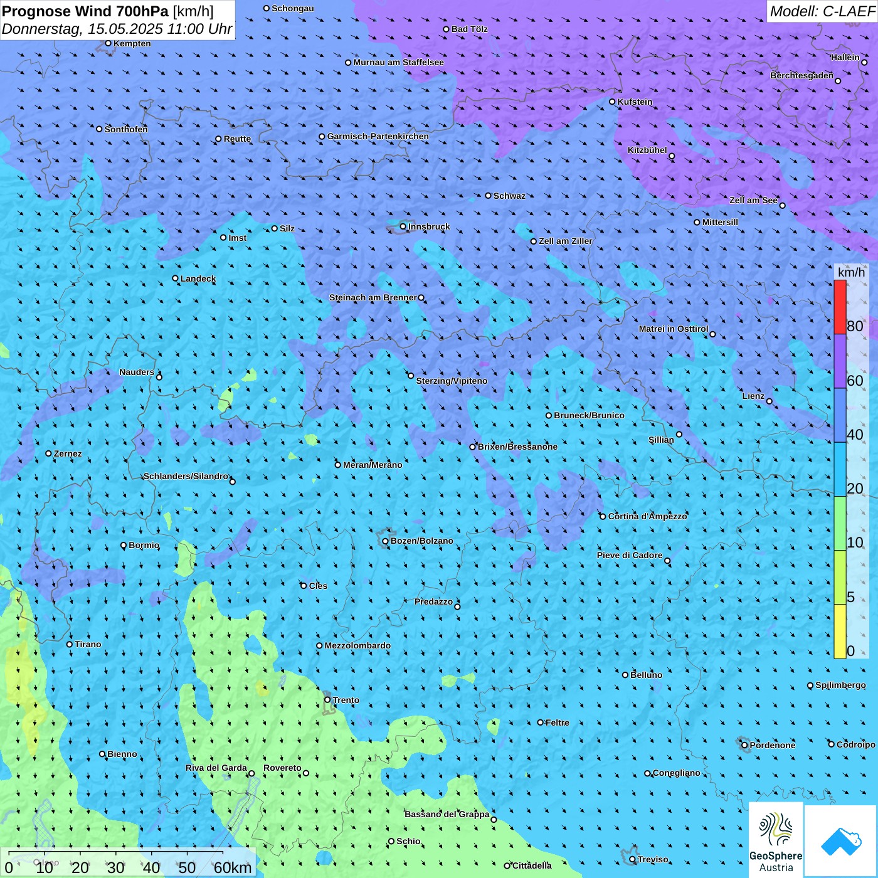This screenshot has width=878, height=878.
Task: Click the Brixen/Bressanone label
Action: pyautogui.click(x=517, y=447)
